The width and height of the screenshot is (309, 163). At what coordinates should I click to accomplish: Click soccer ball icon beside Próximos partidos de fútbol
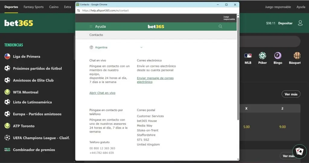point(7,68)
